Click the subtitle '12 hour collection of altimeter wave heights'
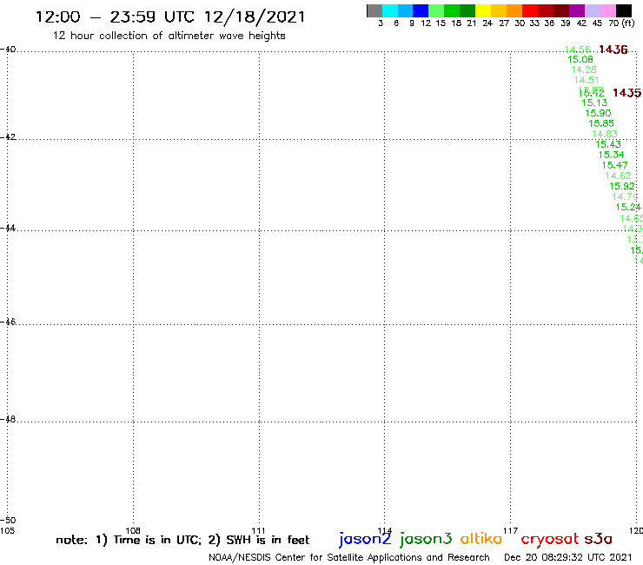This screenshot has height=565, width=643. [169, 36]
